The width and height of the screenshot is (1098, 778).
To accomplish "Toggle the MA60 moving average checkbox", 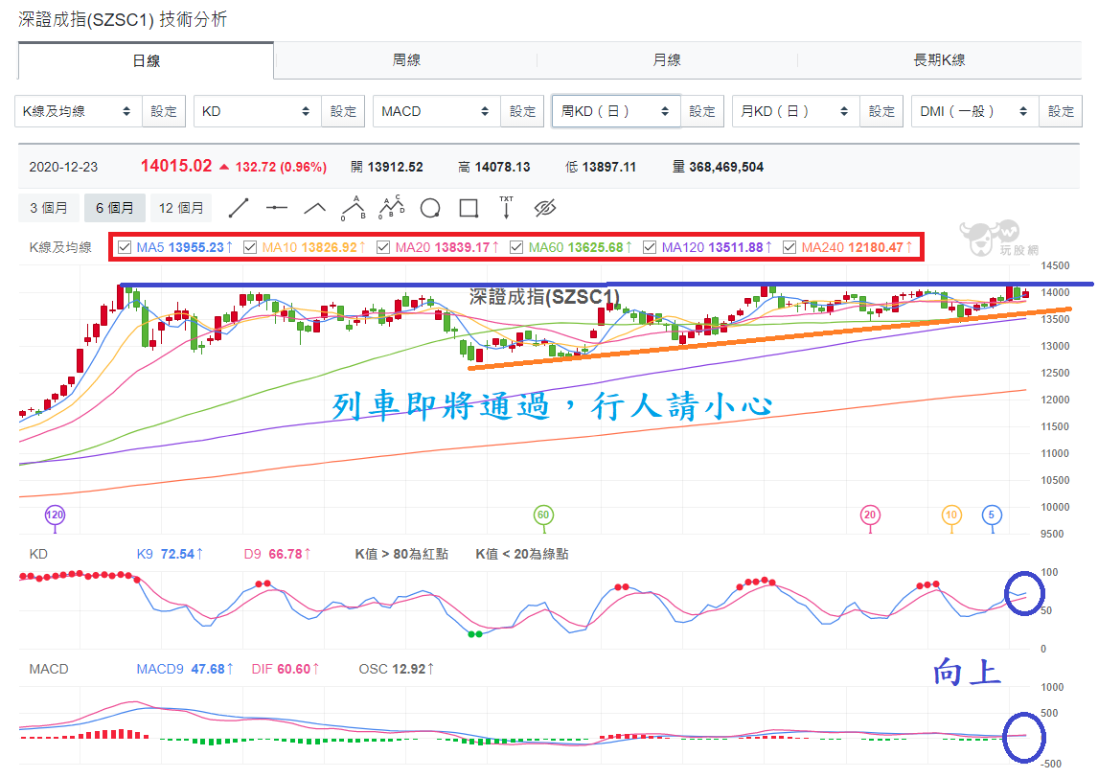I will pos(516,247).
